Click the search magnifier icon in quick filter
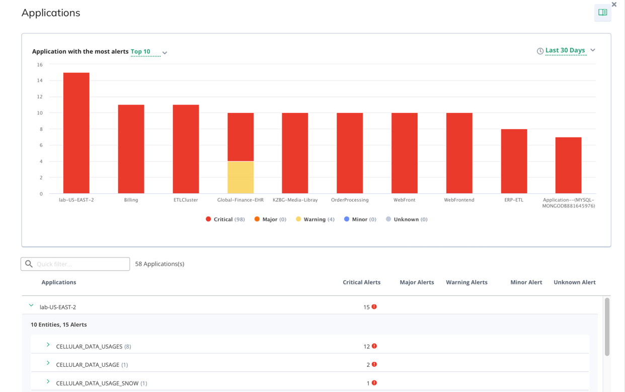The width and height of the screenshot is (625, 392). [x=29, y=264]
